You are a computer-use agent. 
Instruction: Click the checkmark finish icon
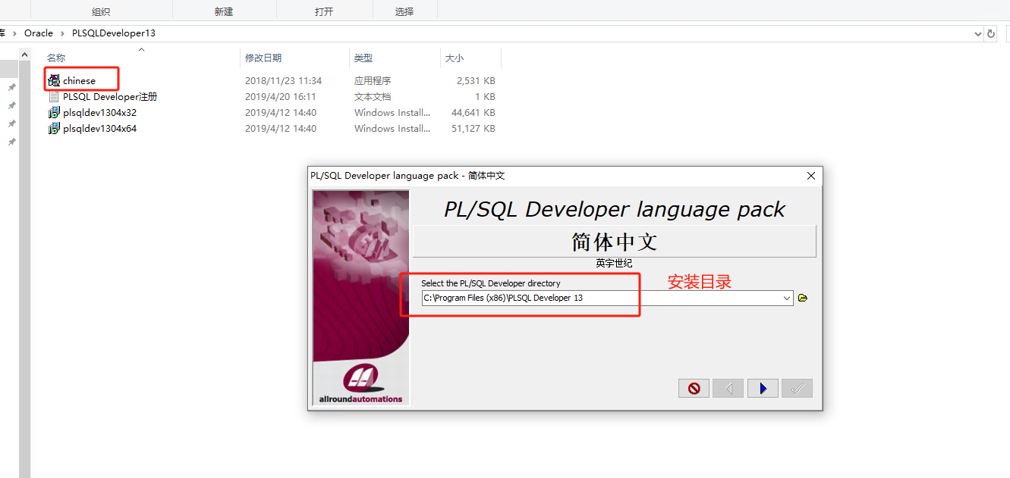coord(797,388)
